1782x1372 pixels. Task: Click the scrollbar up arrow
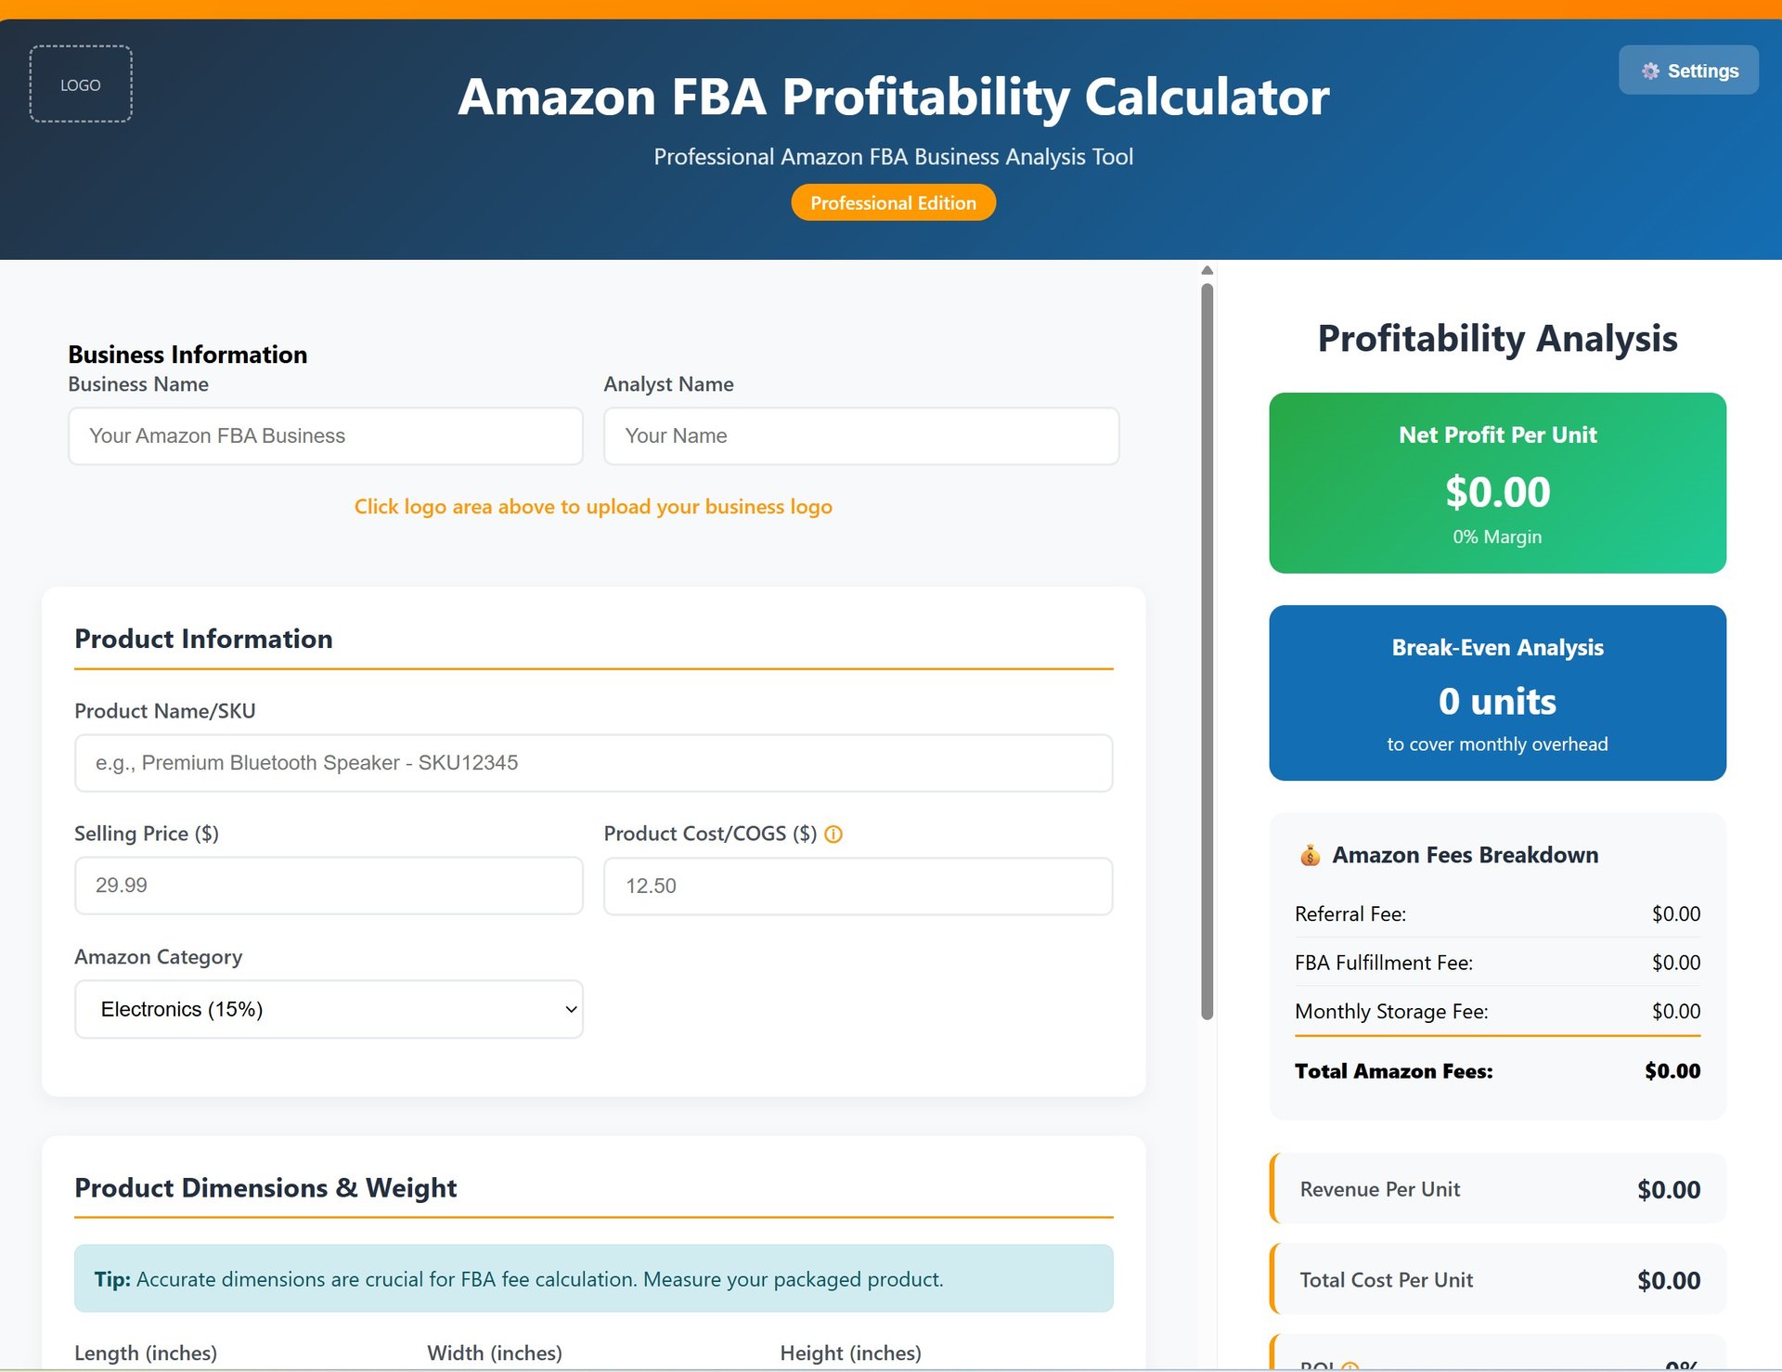(x=1207, y=270)
